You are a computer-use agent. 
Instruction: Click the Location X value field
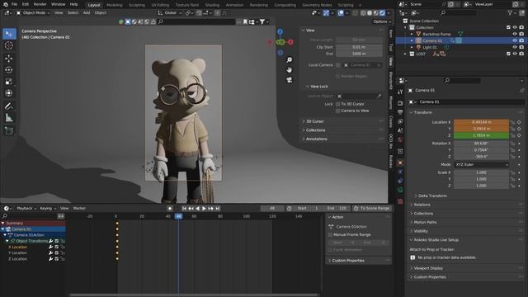pos(481,122)
